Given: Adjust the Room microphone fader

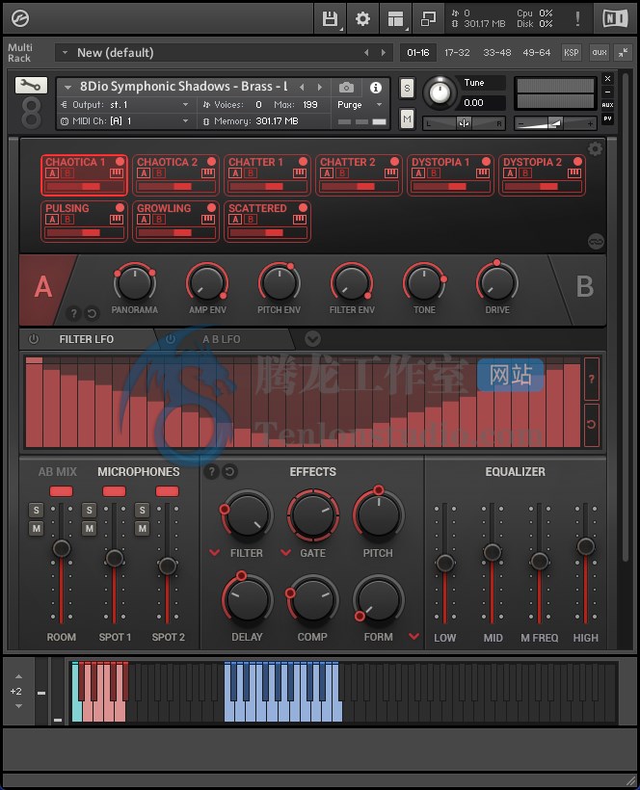Looking at the screenshot, I should click(x=62, y=548).
